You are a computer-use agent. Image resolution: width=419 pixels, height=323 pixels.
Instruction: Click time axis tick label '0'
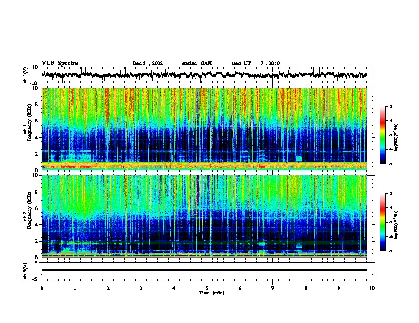point(42,288)
